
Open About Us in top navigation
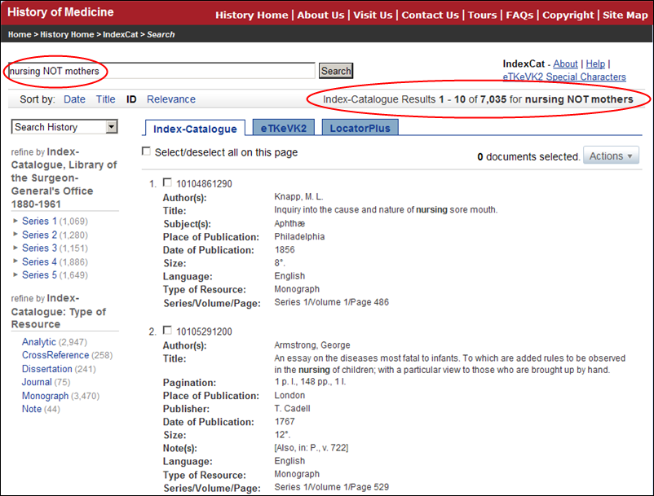320,15
